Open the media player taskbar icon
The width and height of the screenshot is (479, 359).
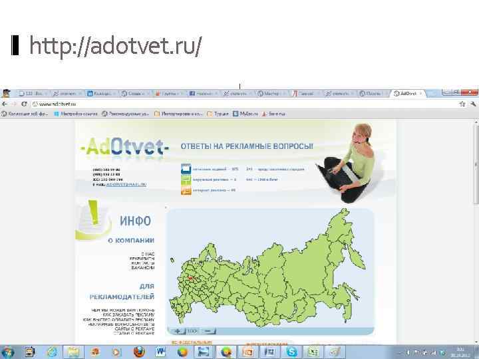click(116, 352)
